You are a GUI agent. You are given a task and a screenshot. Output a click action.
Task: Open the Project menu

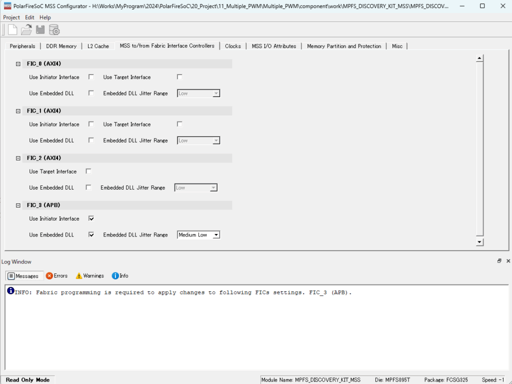tap(11, 17)
